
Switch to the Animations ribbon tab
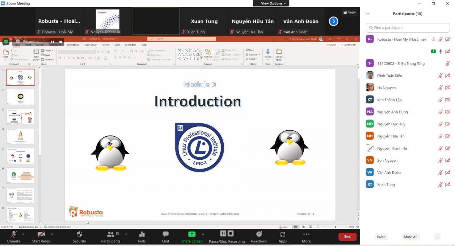[x=73, y=45]
